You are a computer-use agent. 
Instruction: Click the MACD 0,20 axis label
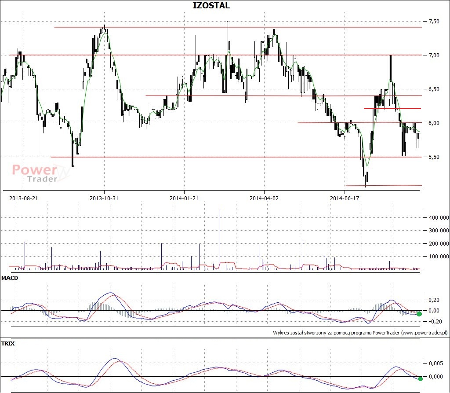pos(434,300)
